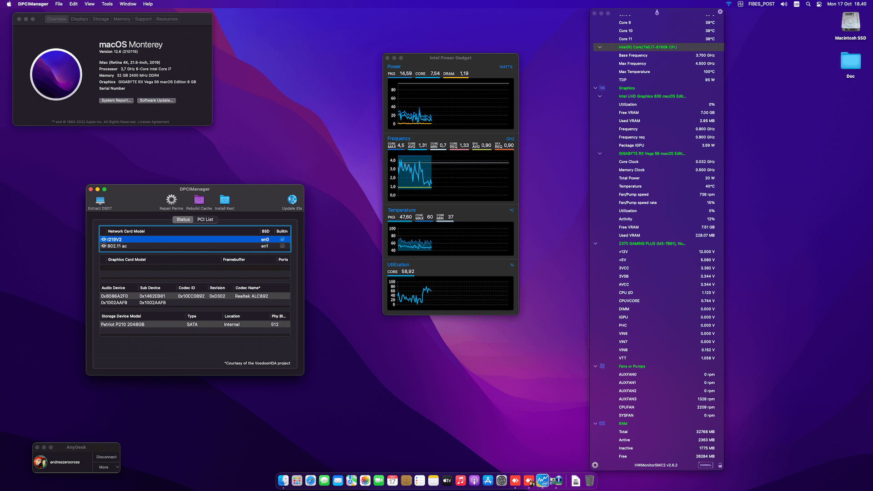The height and width of the screenshot is (491, 873).
Task: Click the Wi-Fi icon in menu bar
Action: coord(728,4)
